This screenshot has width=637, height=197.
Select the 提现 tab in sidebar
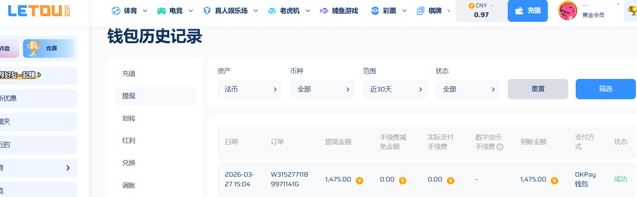click(155, 96)
